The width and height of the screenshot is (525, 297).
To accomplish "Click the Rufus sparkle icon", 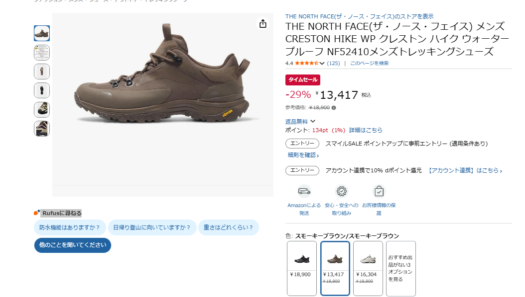I will click(37, 213).
